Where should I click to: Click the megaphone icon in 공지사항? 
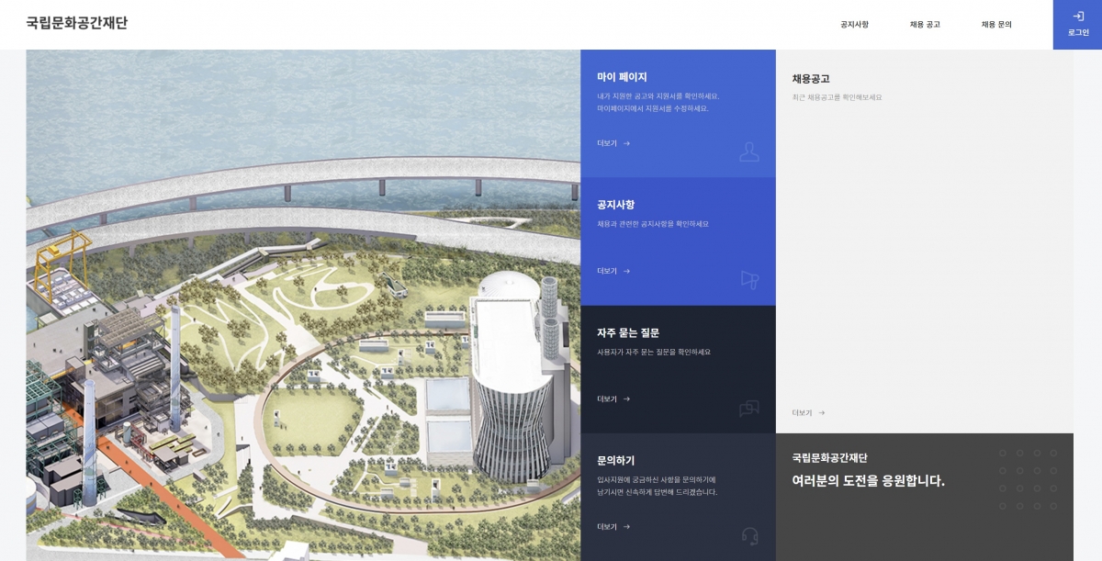pos(749,280)
